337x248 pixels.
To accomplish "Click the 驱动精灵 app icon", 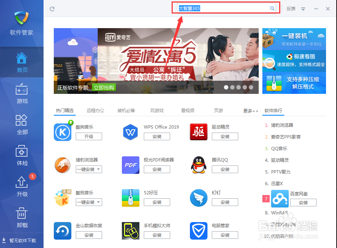I will click(199, 132).
